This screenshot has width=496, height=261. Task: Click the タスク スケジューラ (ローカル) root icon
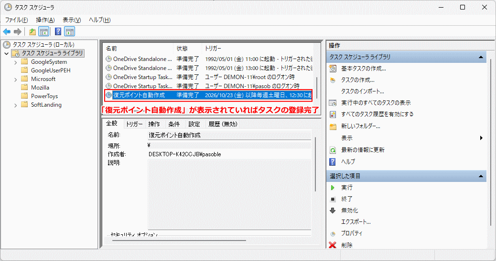(x=7, y=44)
